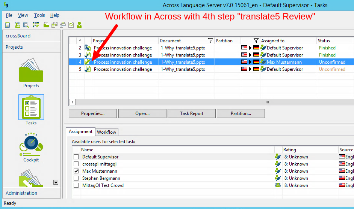Open the View menu
Screen dimensions: 354x209
click(23, 15)
